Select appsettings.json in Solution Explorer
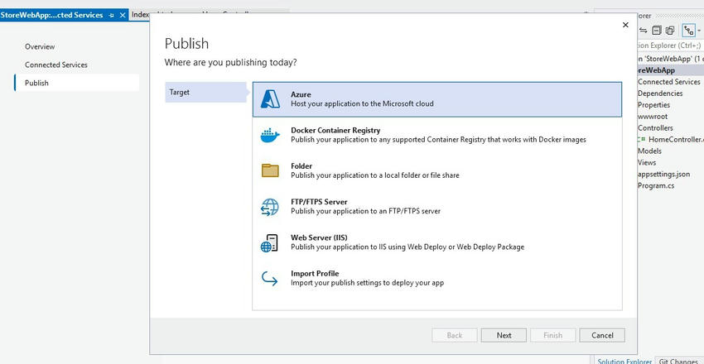 pyautogui.click(x=663, y=175)
